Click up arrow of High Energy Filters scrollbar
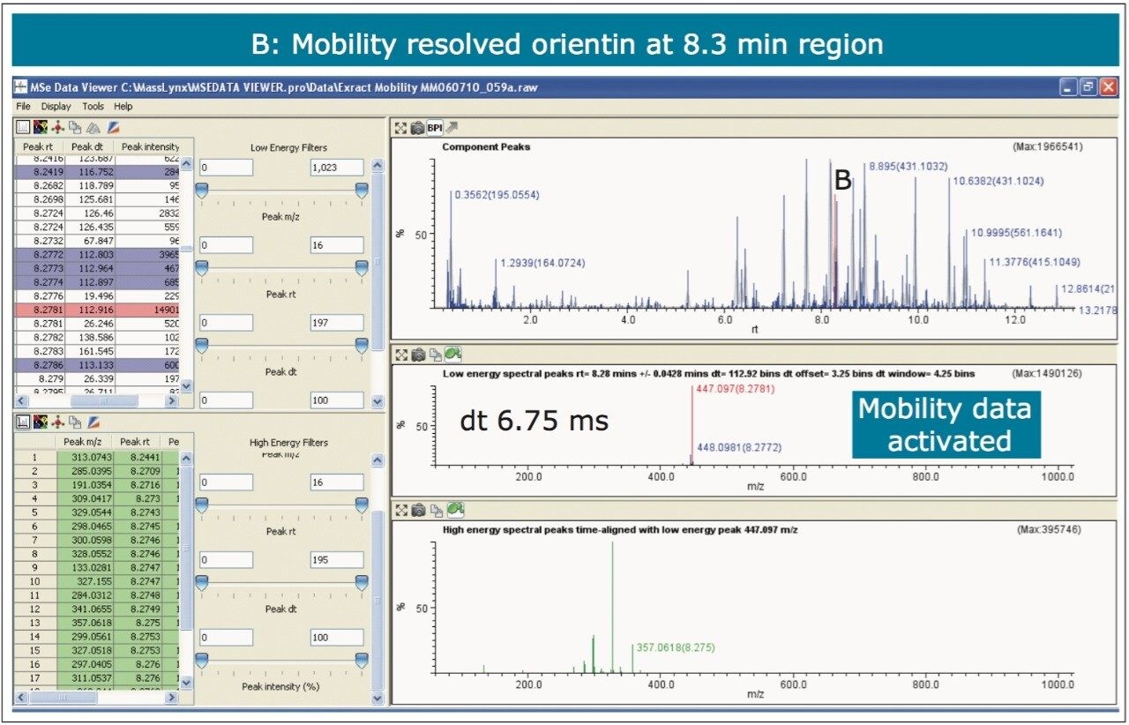This screenshot has width=1129, height=725. tap(378, 460)
